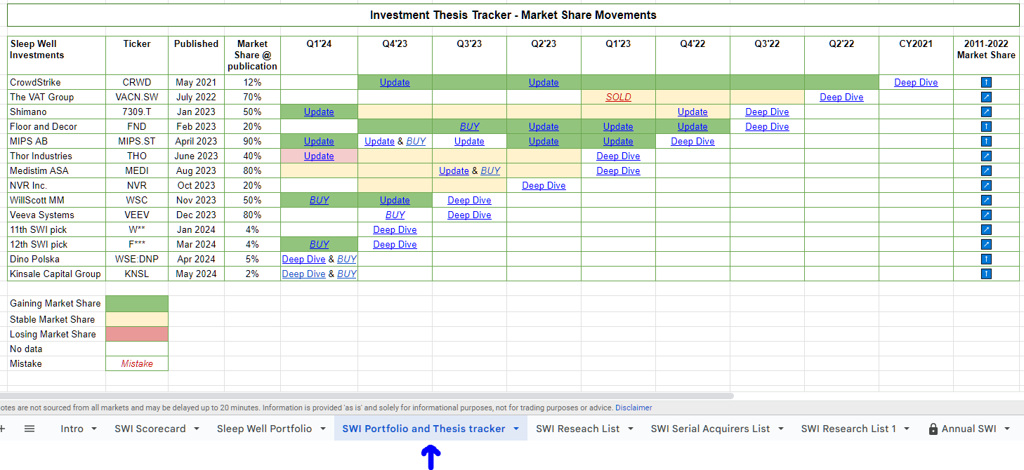The image size is (1024, 470).
Task: Click the market share arrow icon for CrowdStrike
Action: coord(986,83)
